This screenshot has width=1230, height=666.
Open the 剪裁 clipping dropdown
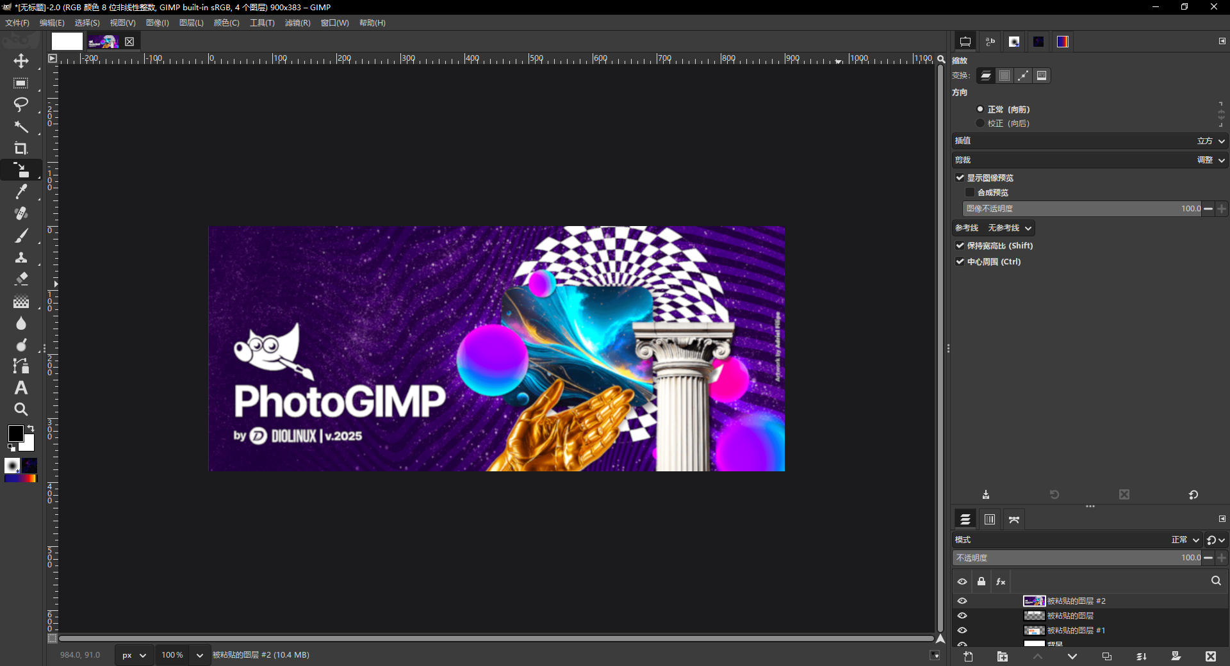(x=1090, y=160)
